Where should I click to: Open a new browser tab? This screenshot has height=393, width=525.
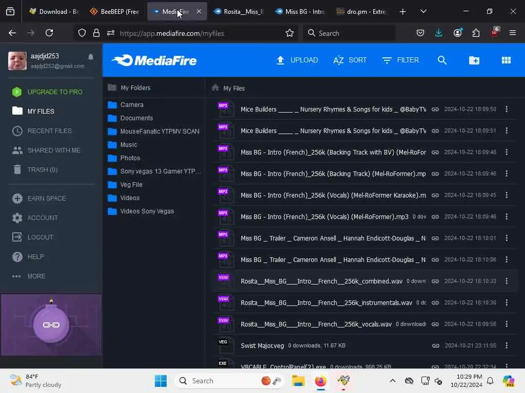pyautogui.click(x=403, y=12)
